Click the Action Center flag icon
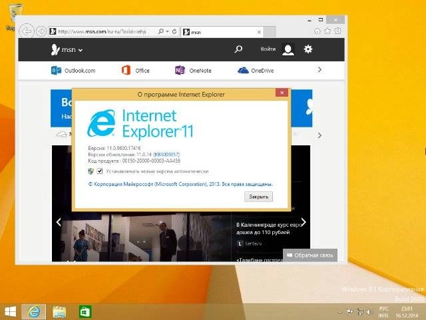The width and height of the screenshot is (426, 320). pyautogui.click(x=349, y=312)
